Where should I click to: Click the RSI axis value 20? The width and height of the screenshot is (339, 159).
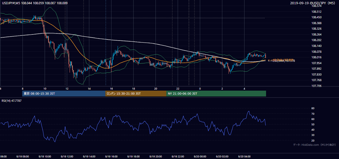[x=313, y=140]
